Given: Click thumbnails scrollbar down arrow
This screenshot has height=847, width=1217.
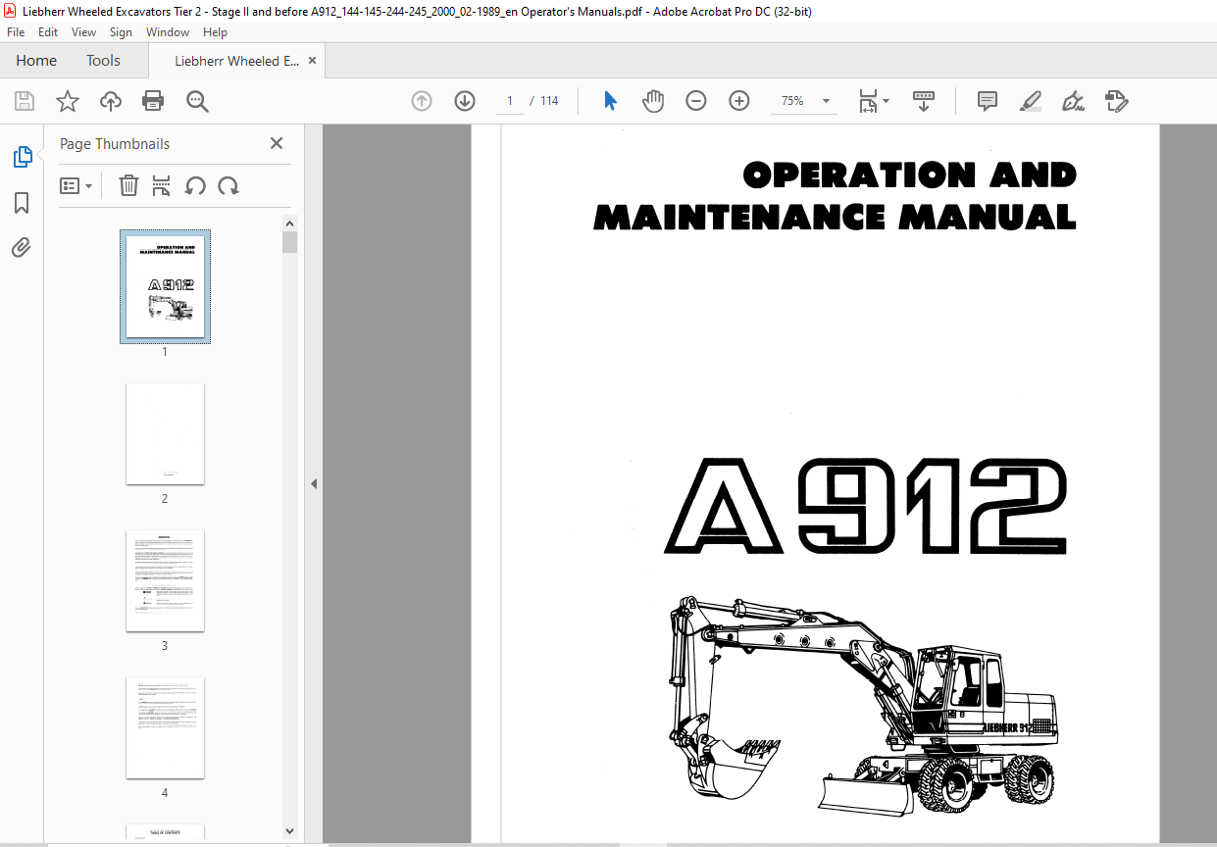Looking at the screenshot, I should click(x=289, y=831).
